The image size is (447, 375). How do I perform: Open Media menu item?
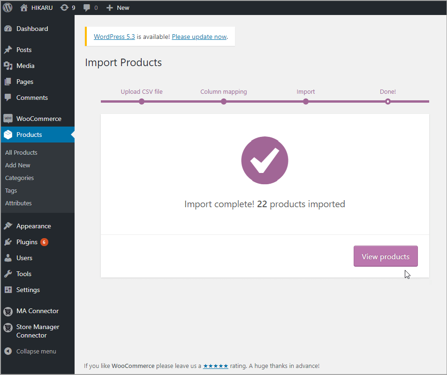pos(25,66)
